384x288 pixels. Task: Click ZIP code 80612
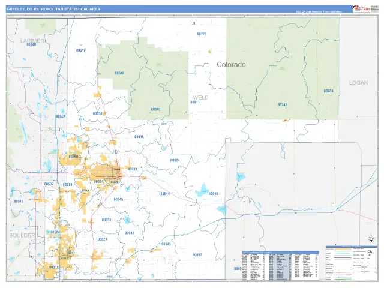81,50
